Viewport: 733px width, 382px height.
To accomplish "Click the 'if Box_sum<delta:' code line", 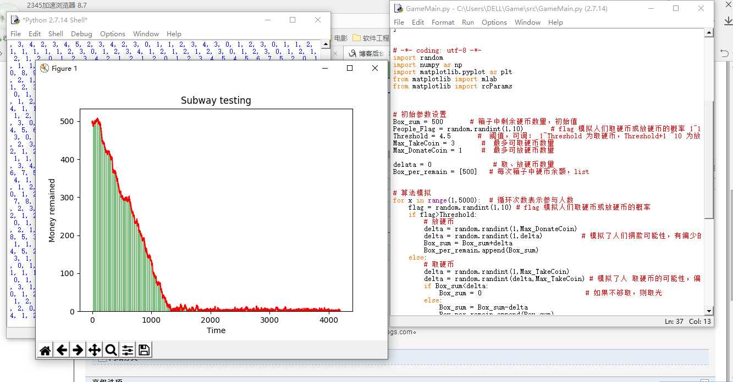I will tap(456, 286).
